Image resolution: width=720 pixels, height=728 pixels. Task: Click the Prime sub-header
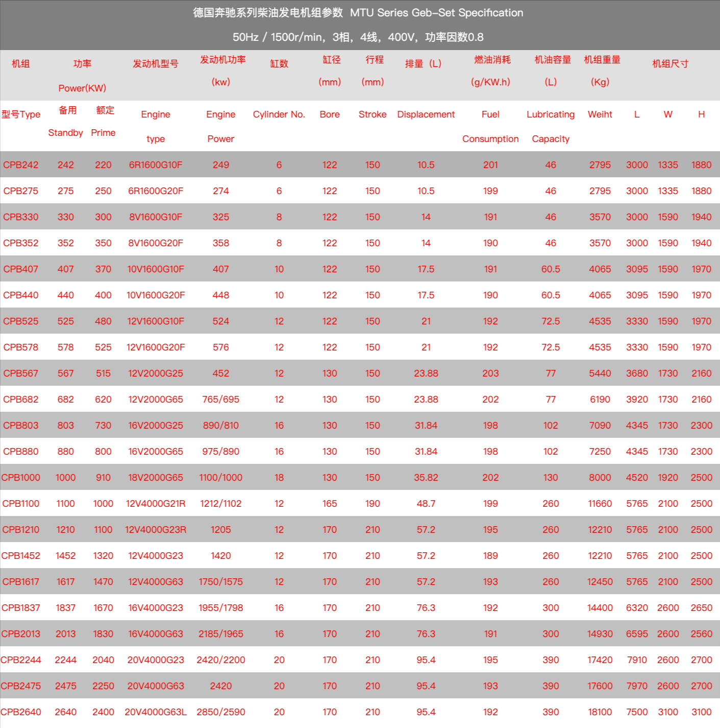point(103,133)
